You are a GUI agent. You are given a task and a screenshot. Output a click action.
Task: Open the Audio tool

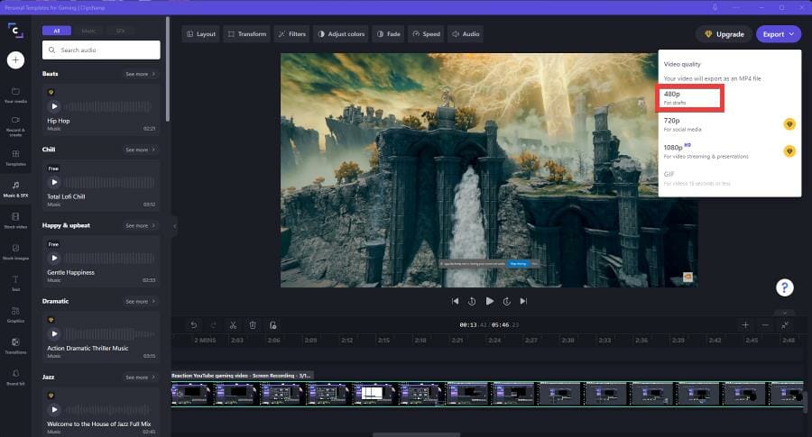[466, 34]
